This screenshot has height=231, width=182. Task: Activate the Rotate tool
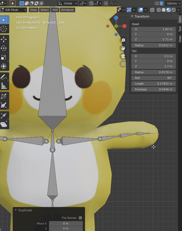(x=4, y=48)
